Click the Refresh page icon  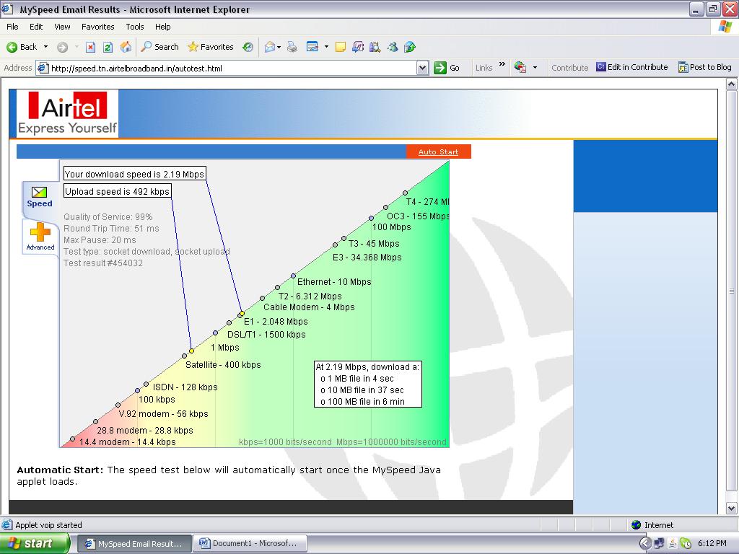108,47
